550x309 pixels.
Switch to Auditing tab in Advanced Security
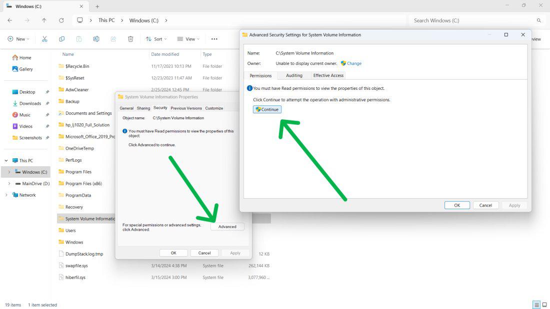294,75
